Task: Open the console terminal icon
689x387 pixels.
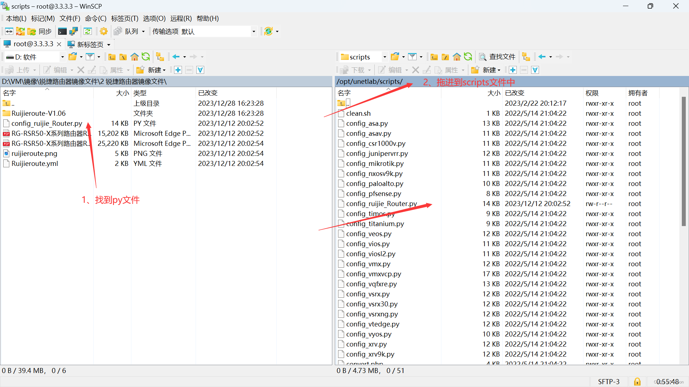Action: (x=62, y=32)
